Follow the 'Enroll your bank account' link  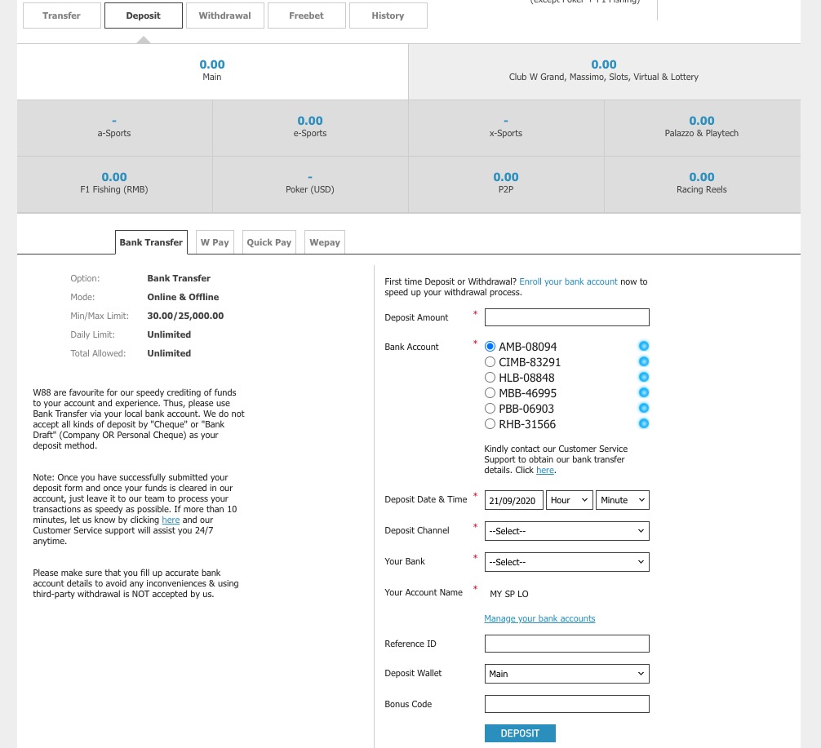[568, 281]
